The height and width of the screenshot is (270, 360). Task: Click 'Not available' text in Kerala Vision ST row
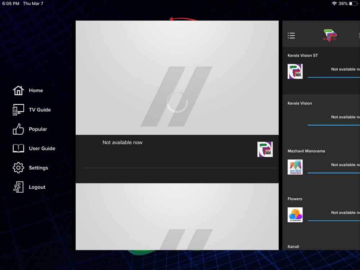pos(345,69)
